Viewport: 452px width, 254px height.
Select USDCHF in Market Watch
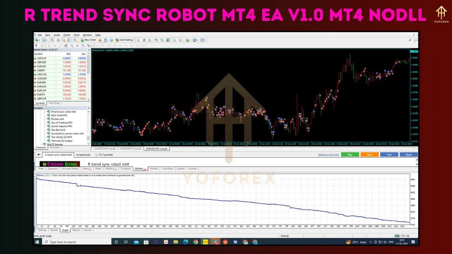click(61, 58)
